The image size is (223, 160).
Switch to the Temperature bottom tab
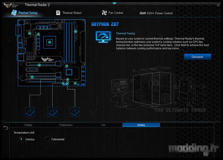click(66, 125)
